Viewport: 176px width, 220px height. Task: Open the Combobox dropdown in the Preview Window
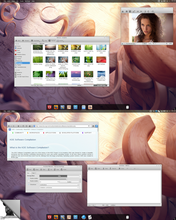(59, 185)
